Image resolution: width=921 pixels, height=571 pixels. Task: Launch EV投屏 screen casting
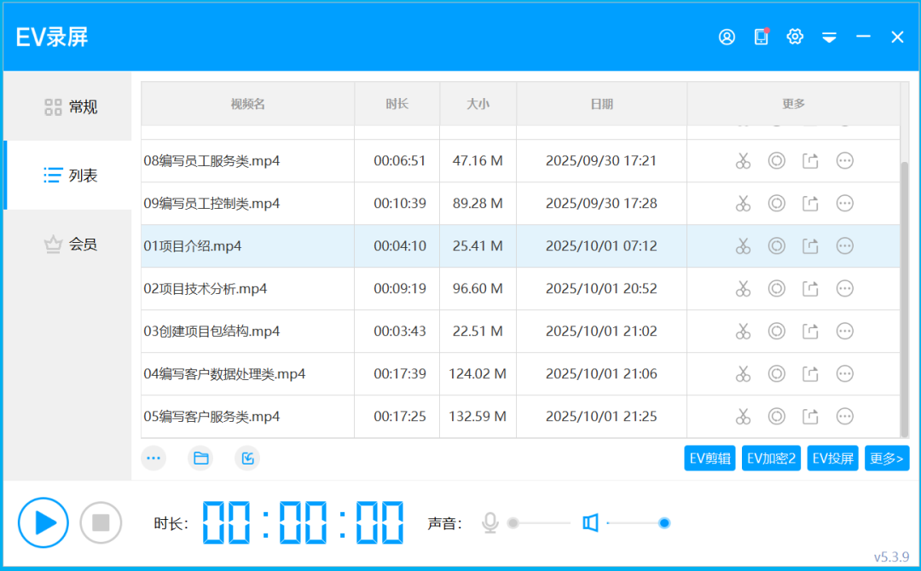point(832,458)
